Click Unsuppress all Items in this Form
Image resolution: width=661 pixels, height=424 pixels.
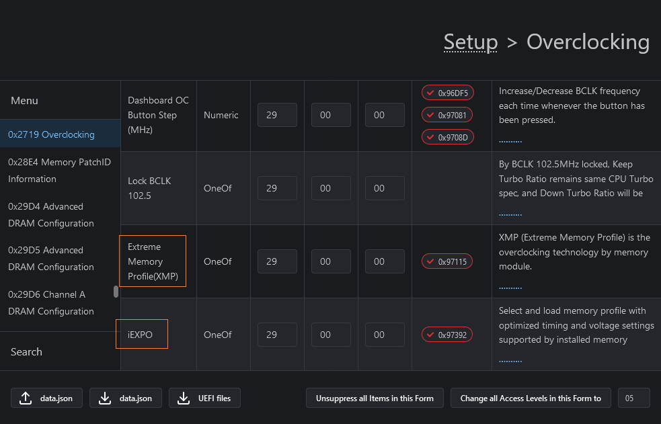pos(375,398)
